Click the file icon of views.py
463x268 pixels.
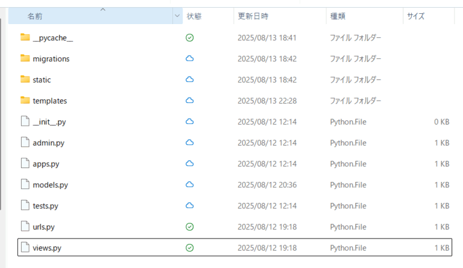click(x=25, y=248)
